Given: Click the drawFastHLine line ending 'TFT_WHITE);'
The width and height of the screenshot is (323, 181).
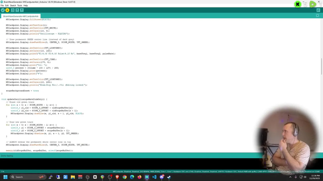Looking at the screenshot, I should point(48,145).
